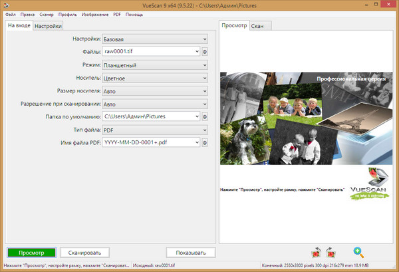Click the Размер носителя label
This screenshot has height=272, width=399.
click(79, 91)
